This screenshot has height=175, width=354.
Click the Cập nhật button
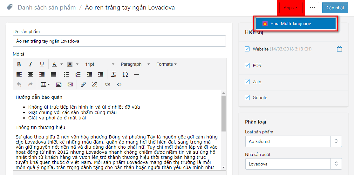coord(335,8)
